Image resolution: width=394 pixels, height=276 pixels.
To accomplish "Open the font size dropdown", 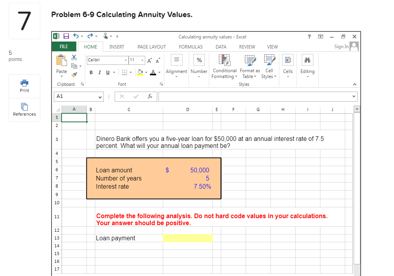I will 142,60.
